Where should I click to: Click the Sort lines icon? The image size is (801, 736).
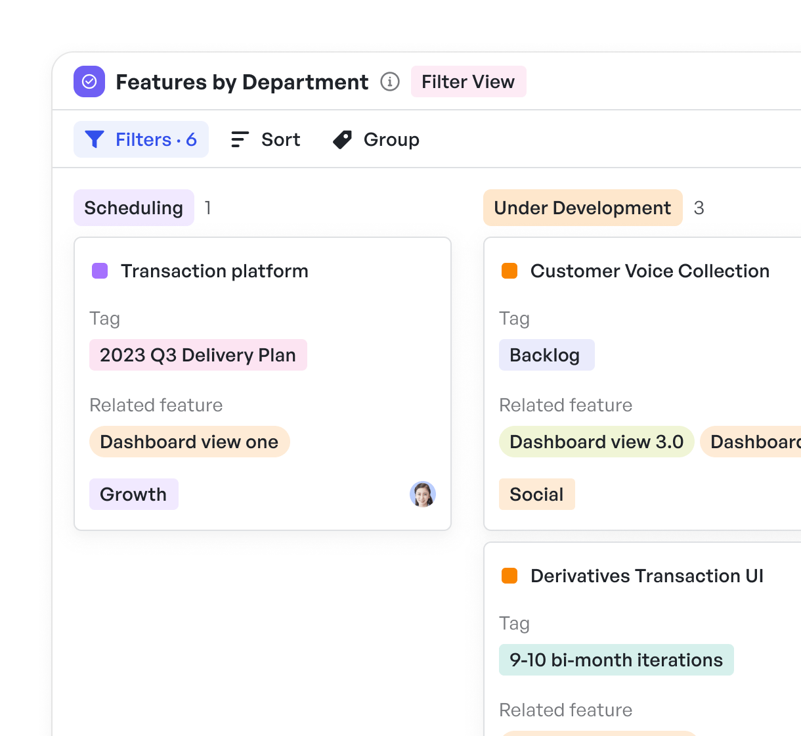[240, 139]
